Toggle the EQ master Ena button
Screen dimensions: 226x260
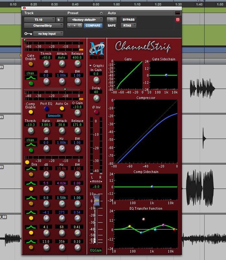[x=27, y=162]
